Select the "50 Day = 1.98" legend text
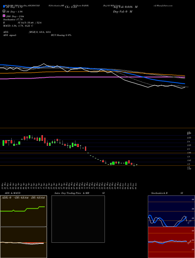Viewport: 195px width, 258px height. point(14,11)
